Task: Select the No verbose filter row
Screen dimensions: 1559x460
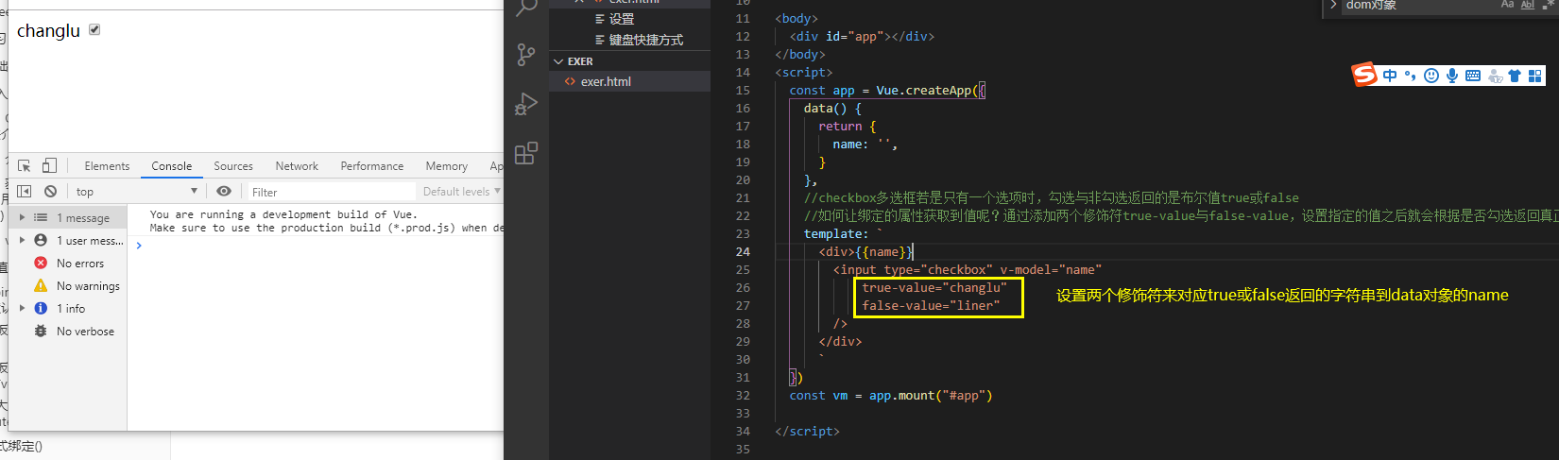Action: click(68, 332)
